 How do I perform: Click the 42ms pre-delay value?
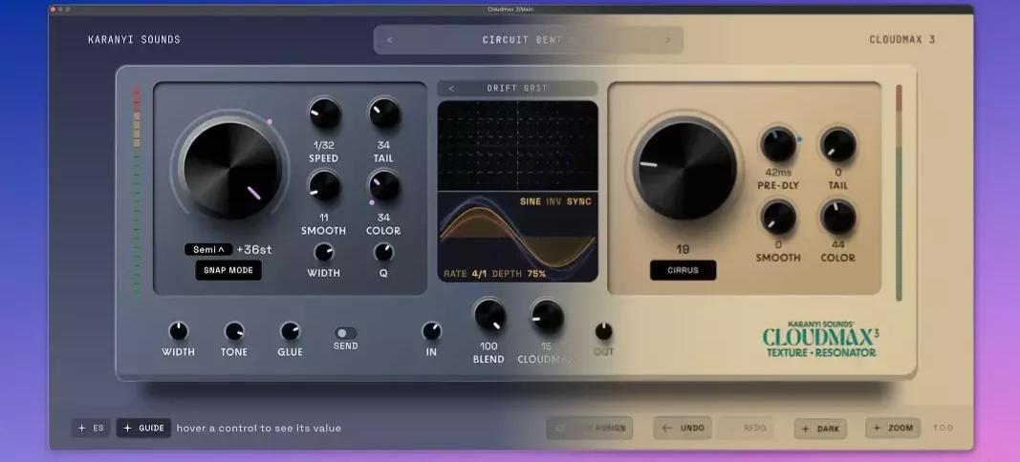[x=778, y=173]
